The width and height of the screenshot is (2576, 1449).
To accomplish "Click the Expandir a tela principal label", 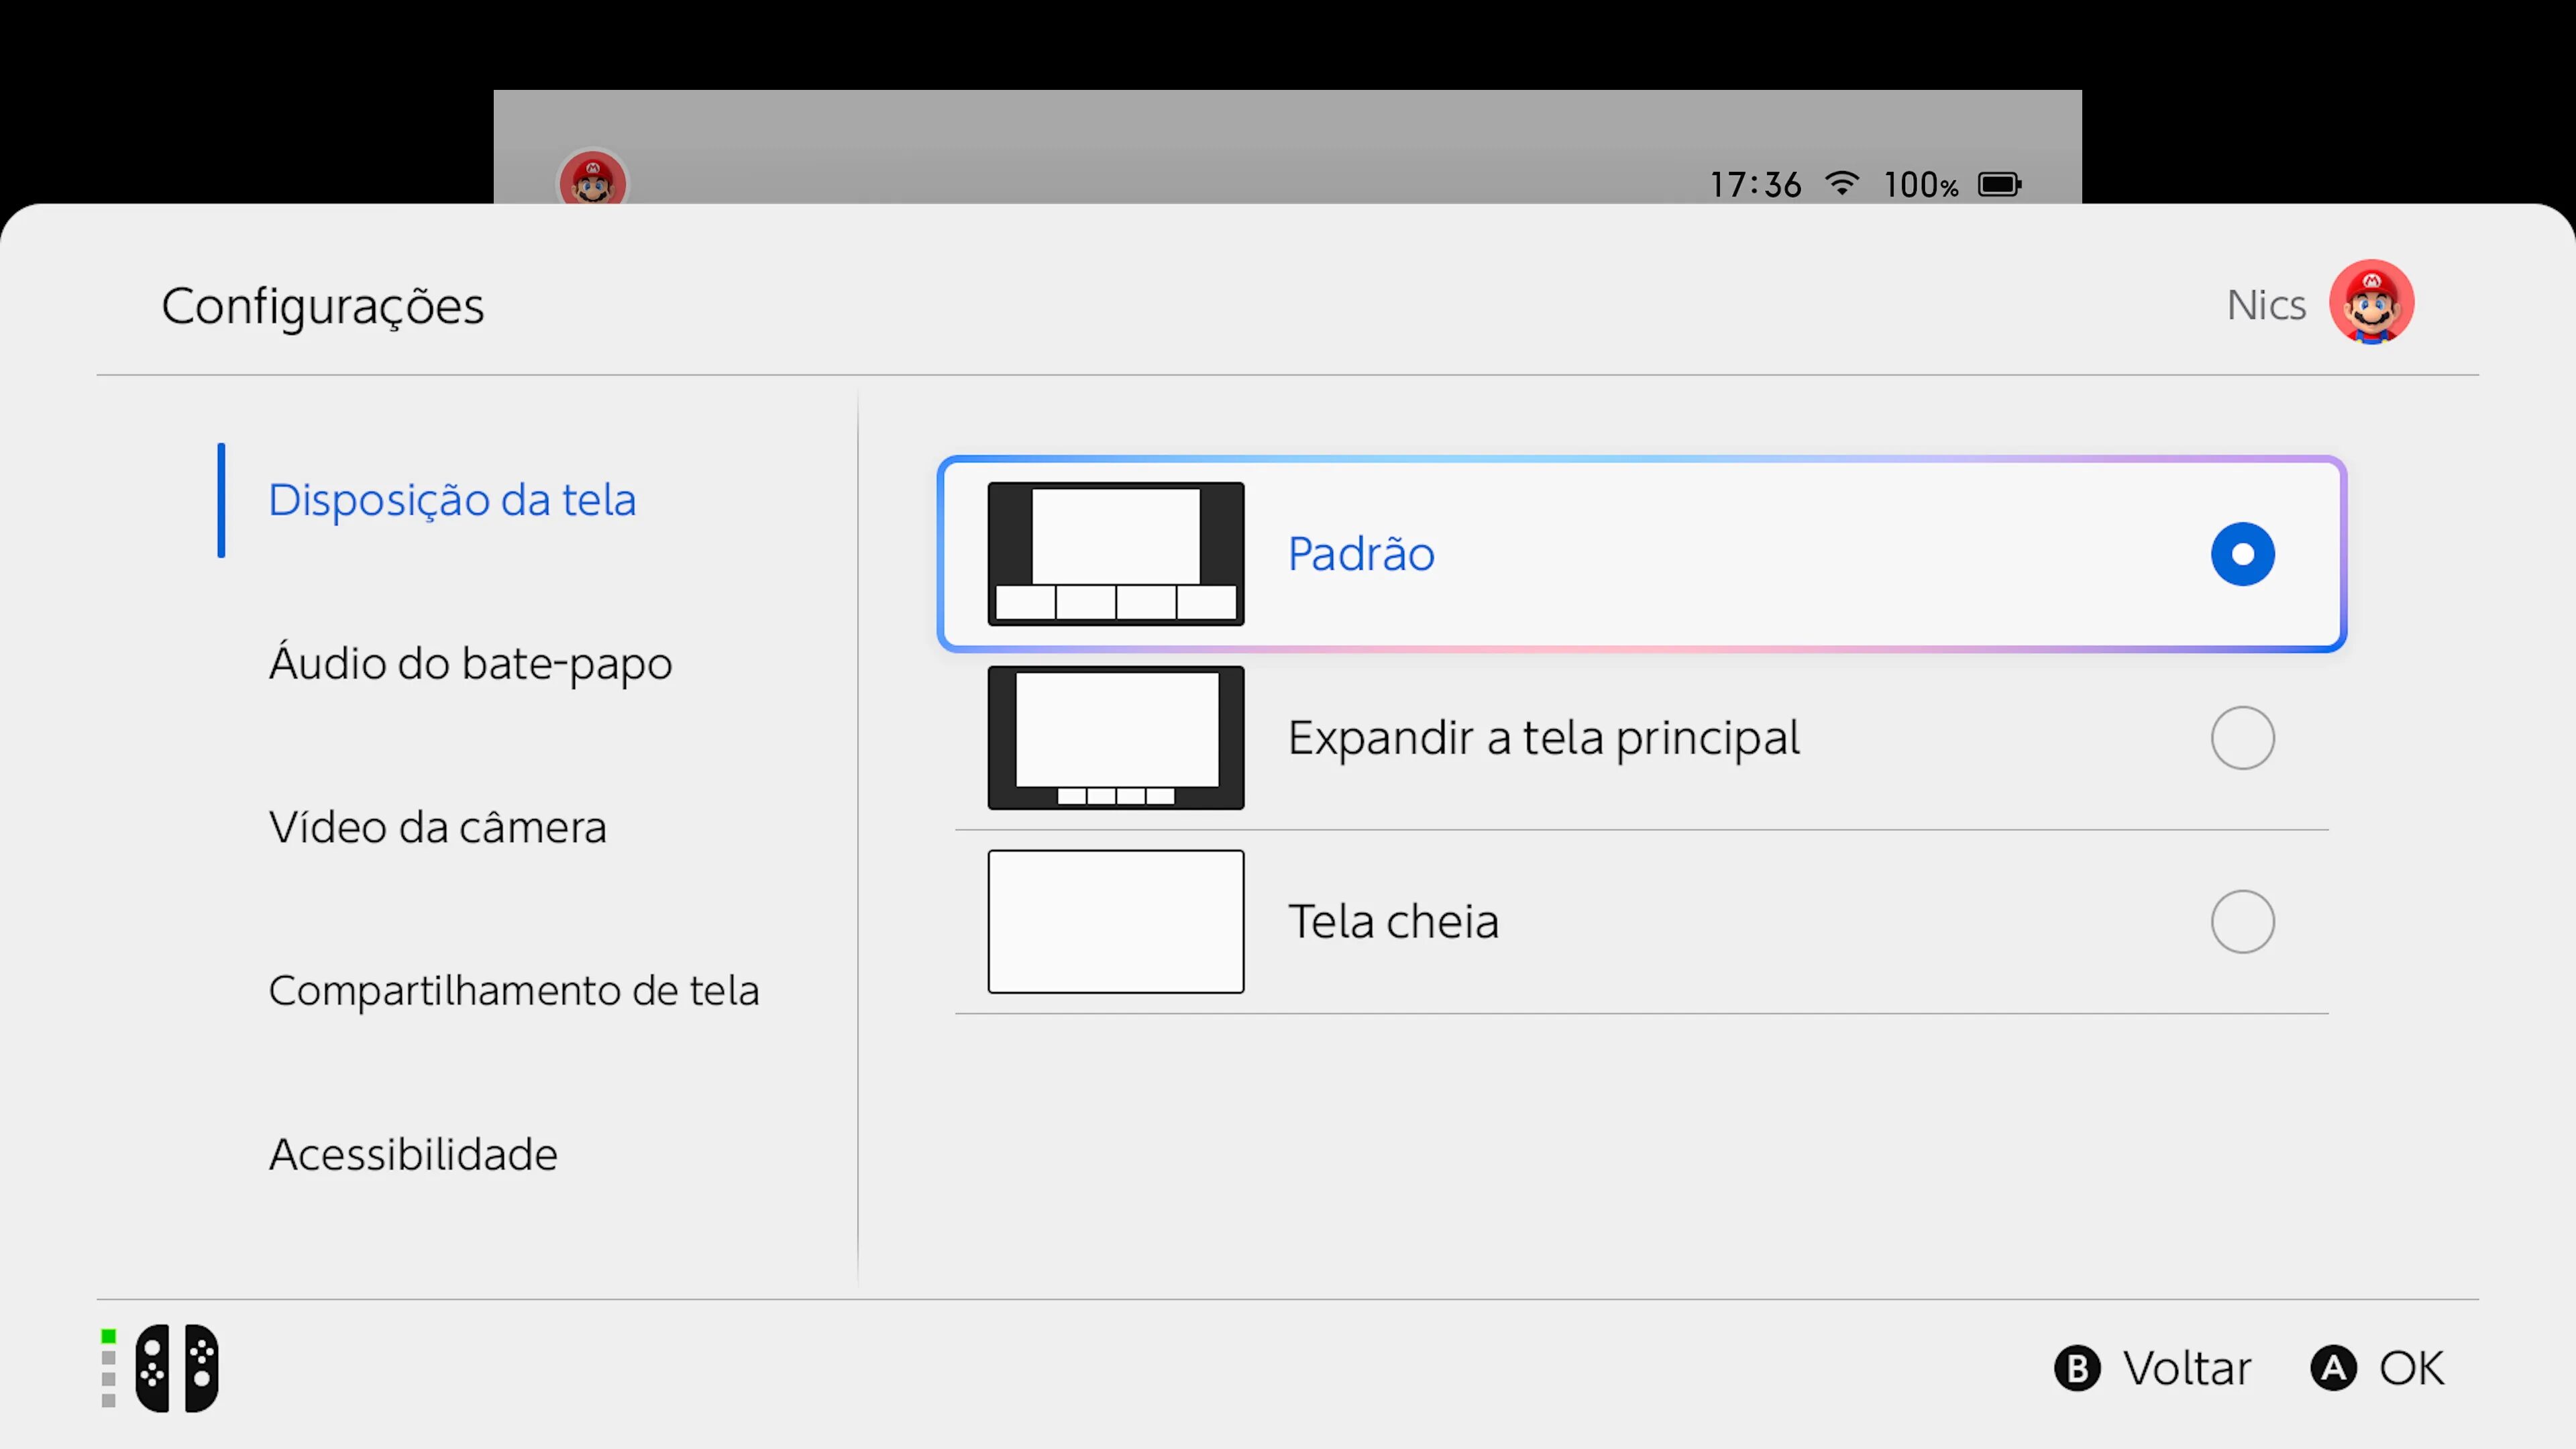I will click(1544, 738).
